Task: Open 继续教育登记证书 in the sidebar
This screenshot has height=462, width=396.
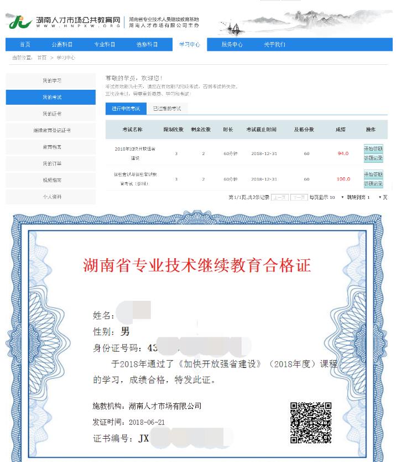Action: click(x=50, y=130)
